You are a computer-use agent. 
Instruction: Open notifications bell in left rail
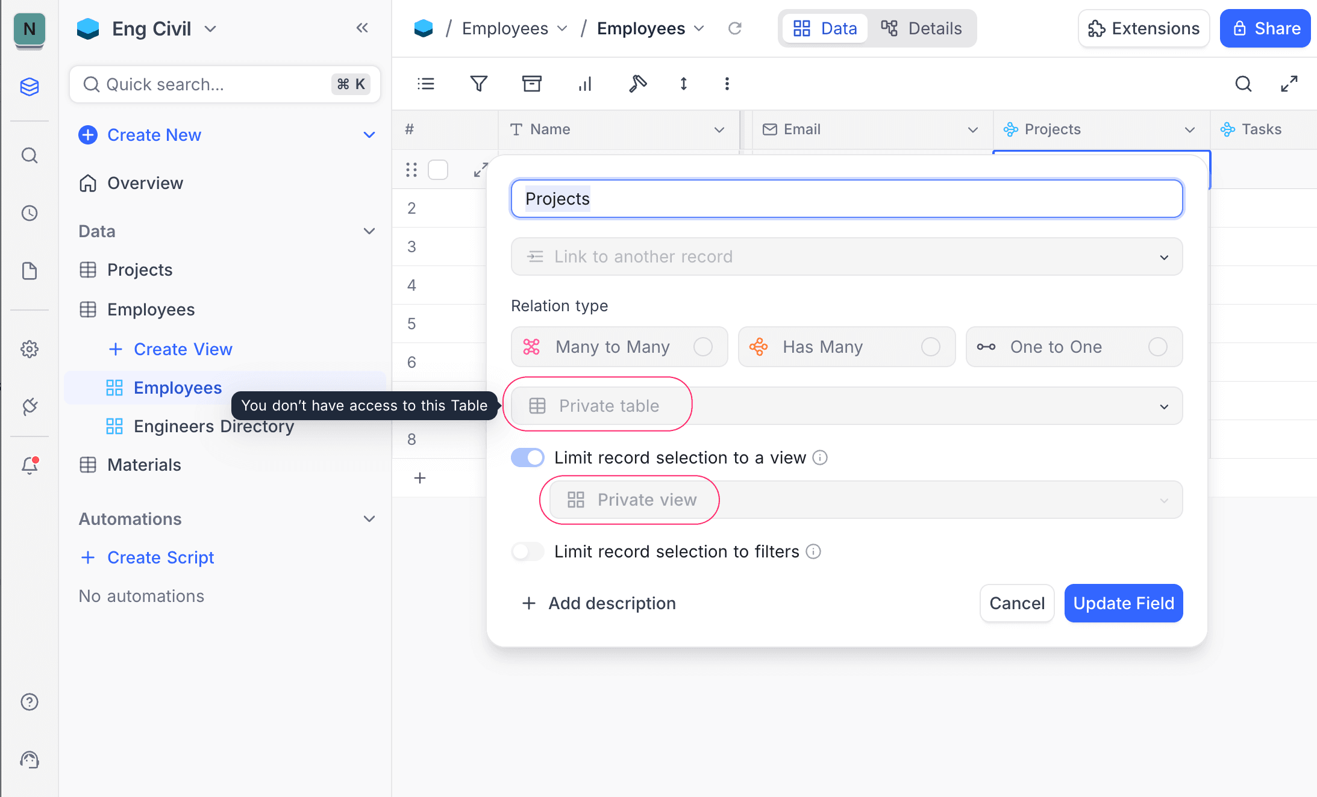click(x=30, y=465)
